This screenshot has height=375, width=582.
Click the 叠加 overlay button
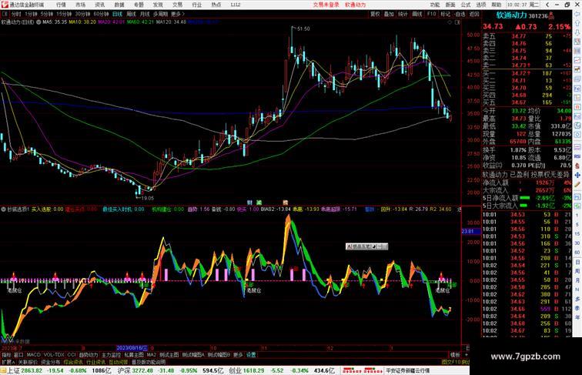tap(389, 14)
